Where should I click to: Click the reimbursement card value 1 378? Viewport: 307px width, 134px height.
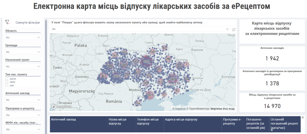click(272, 83)
